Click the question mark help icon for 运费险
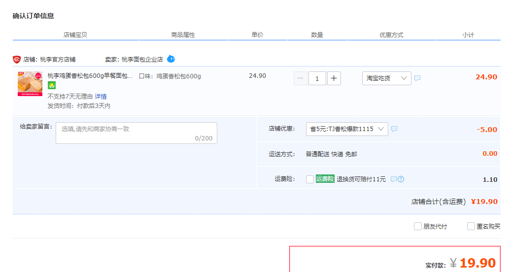The image size is (509, 272). click(401, 179)
